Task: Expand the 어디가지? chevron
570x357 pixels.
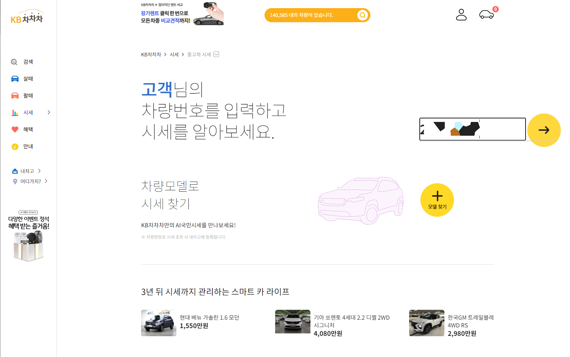Action: click(46, 181)
